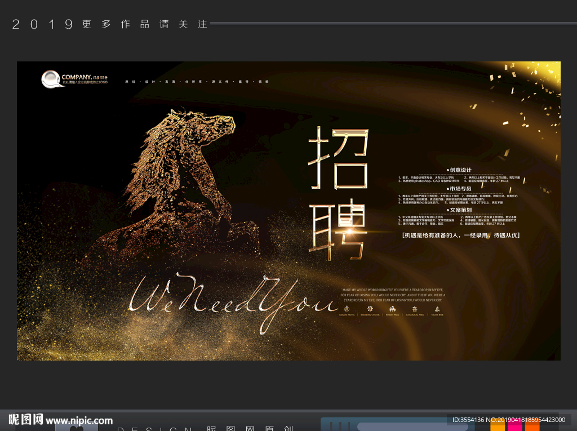This screenshot has width=577, height=431.
Task: Click the 2019更多作品请关注 header text
Action: 110,24
